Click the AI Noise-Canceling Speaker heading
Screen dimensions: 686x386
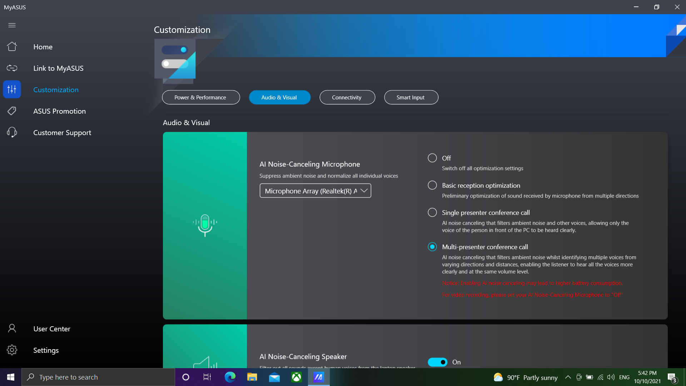pyautogui.click(x=303, y=356)
